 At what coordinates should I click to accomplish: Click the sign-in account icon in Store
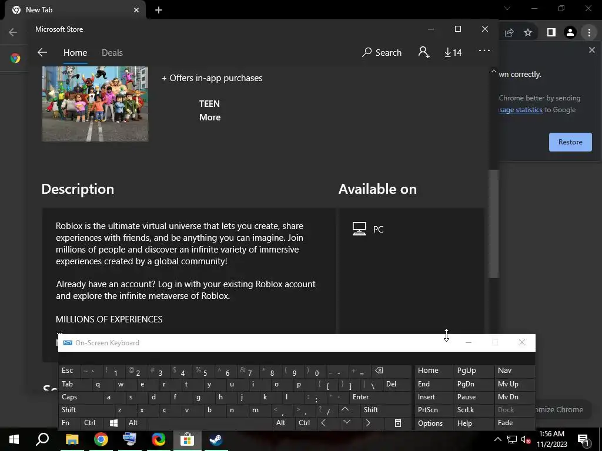[424, 52]
